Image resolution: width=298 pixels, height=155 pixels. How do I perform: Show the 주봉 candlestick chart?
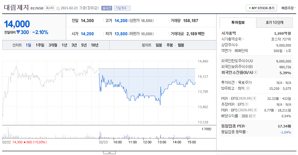click(x=170, y=45)
